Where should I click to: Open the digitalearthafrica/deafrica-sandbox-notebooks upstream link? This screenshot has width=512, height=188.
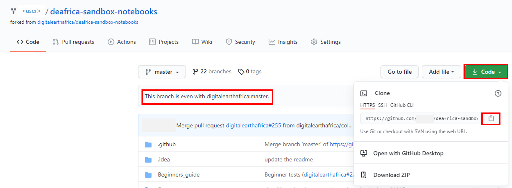(x=88, y=22)
